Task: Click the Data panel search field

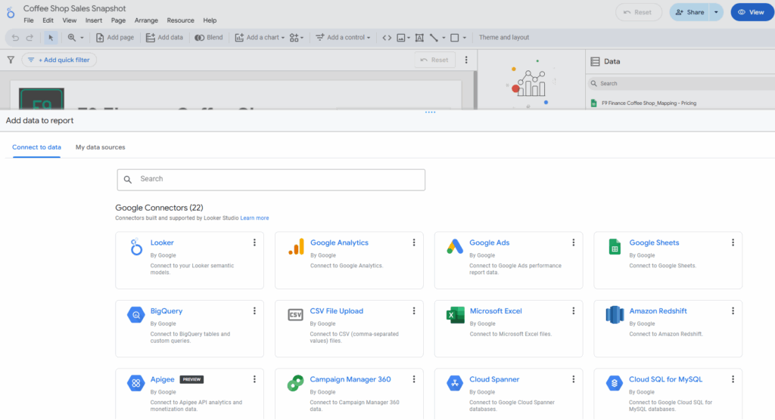Action: point(682,83)
